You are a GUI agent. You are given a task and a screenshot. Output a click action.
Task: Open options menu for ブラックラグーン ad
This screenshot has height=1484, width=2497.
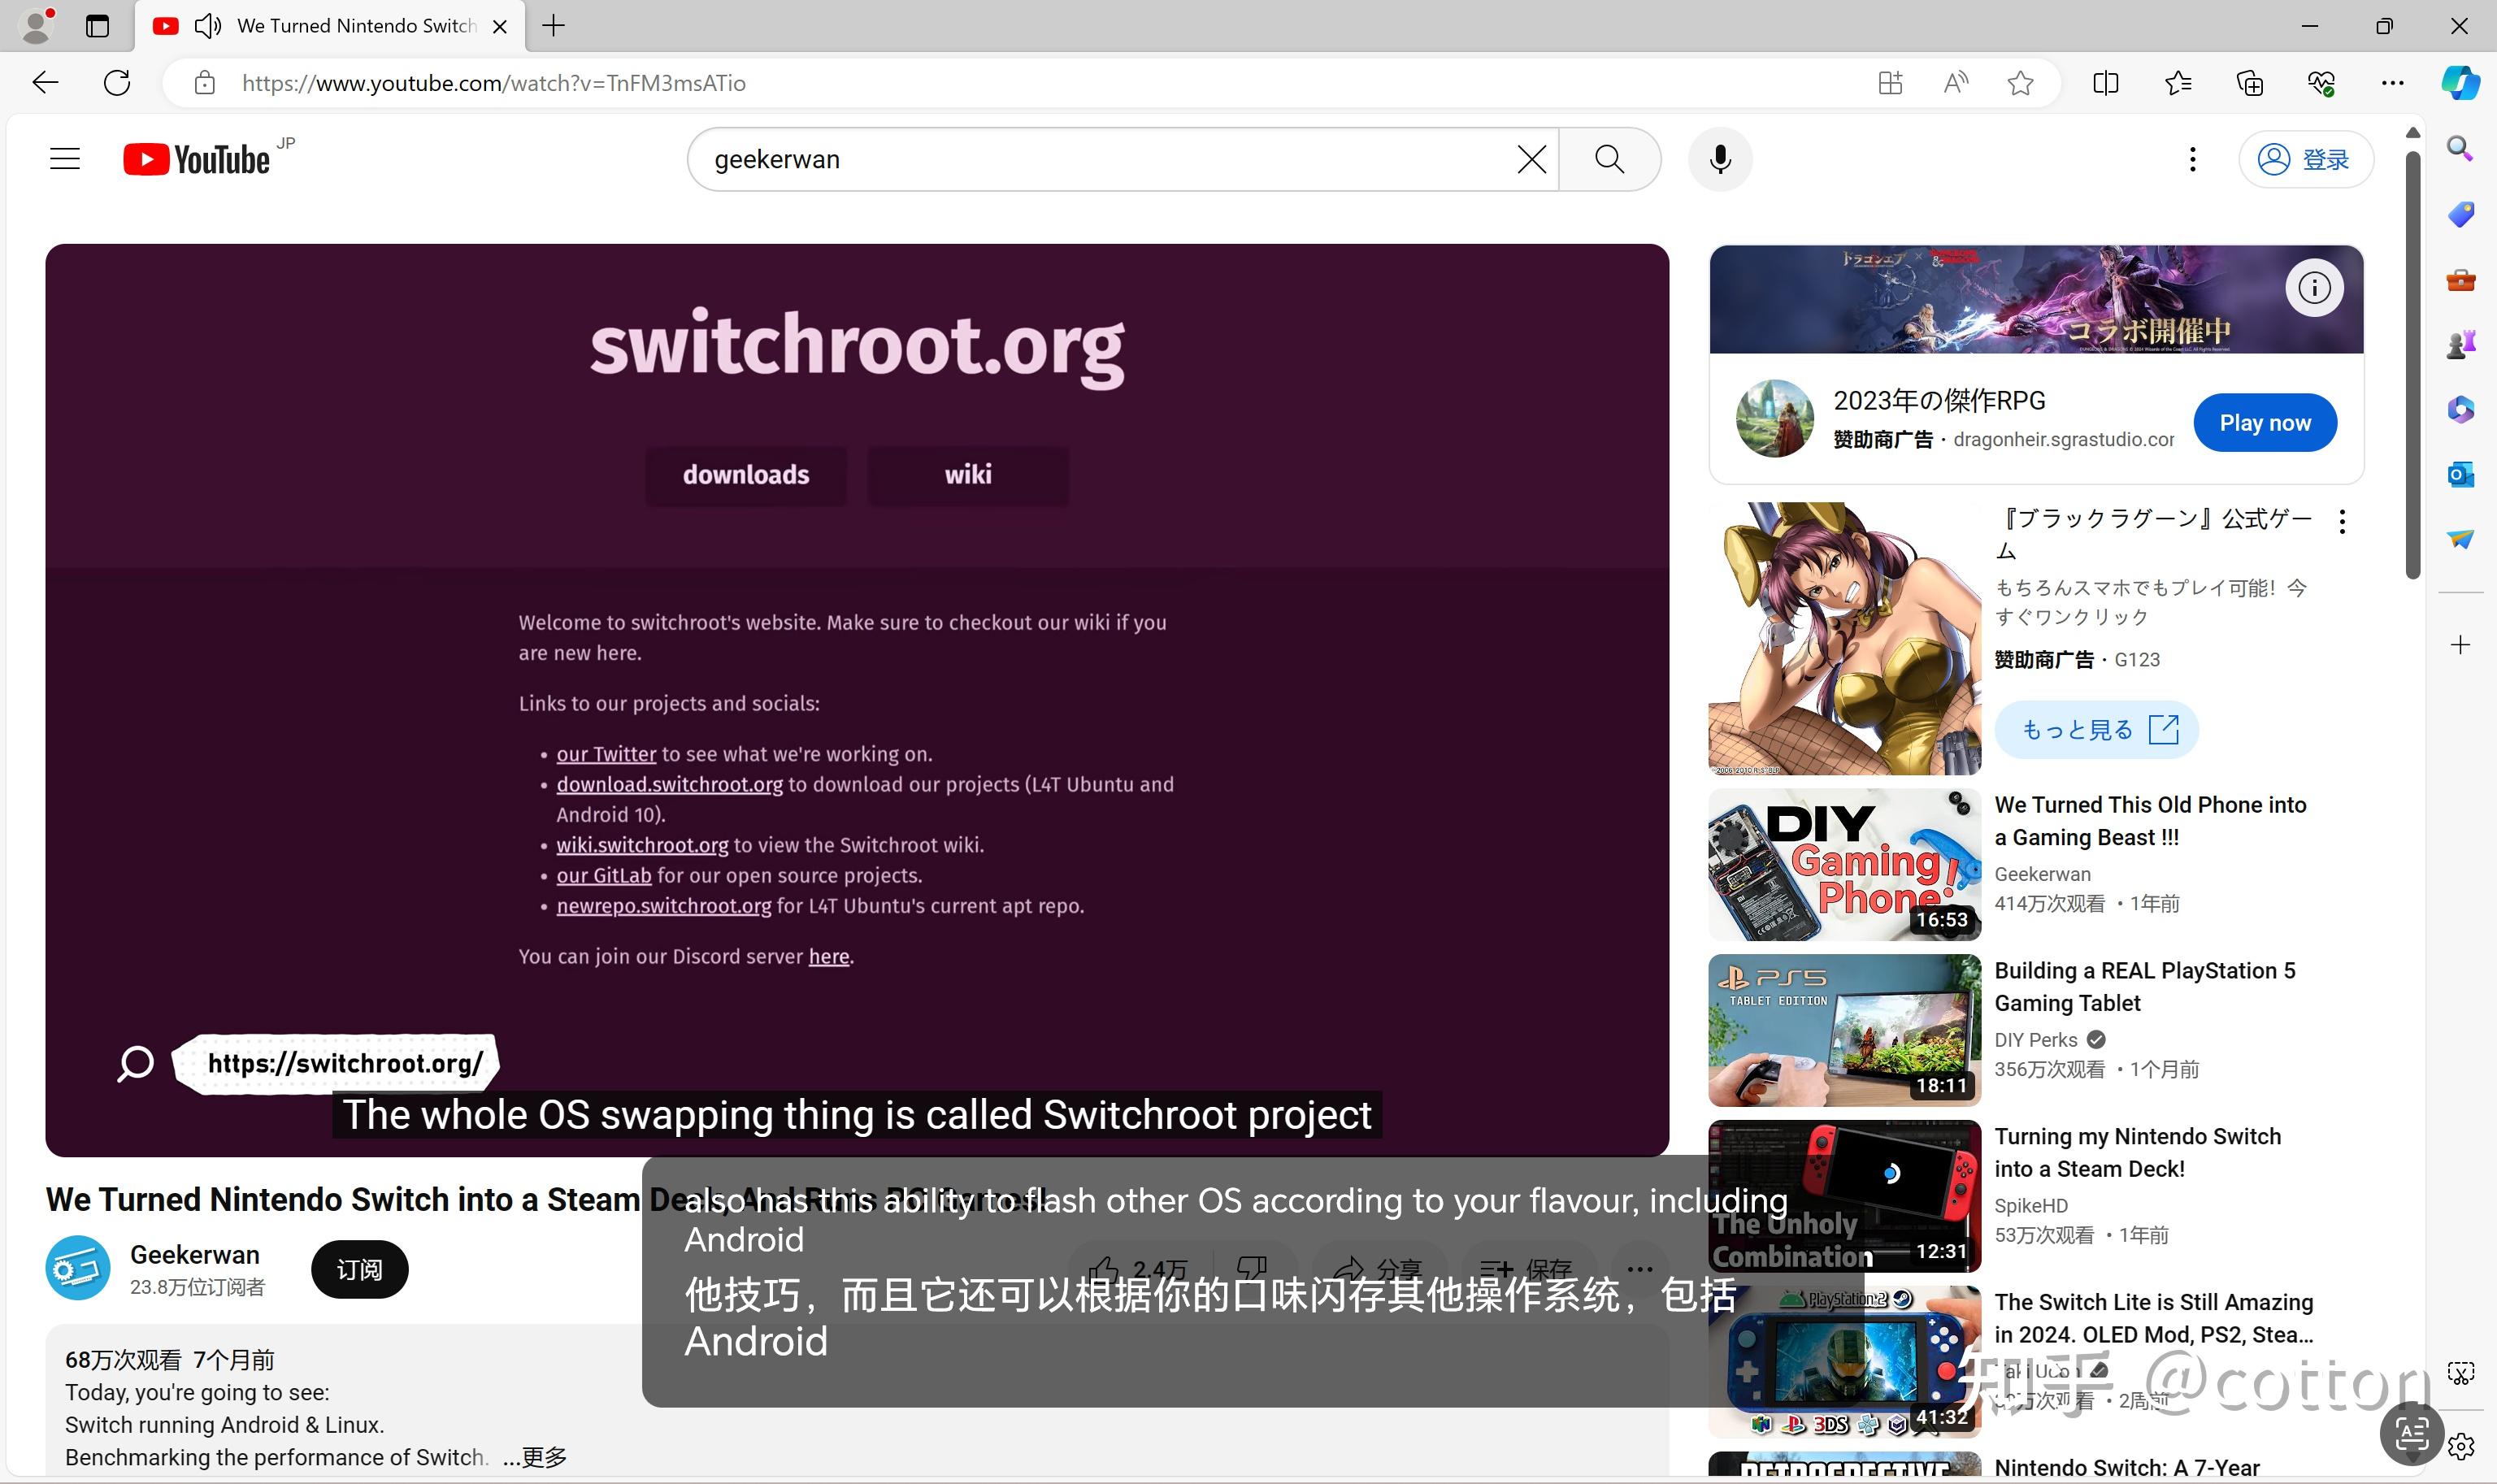[2342, 521]
